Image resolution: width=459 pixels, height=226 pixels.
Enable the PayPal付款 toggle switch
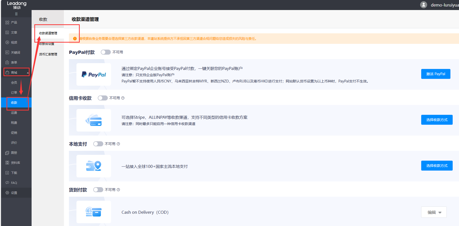(x=106, y=52)
